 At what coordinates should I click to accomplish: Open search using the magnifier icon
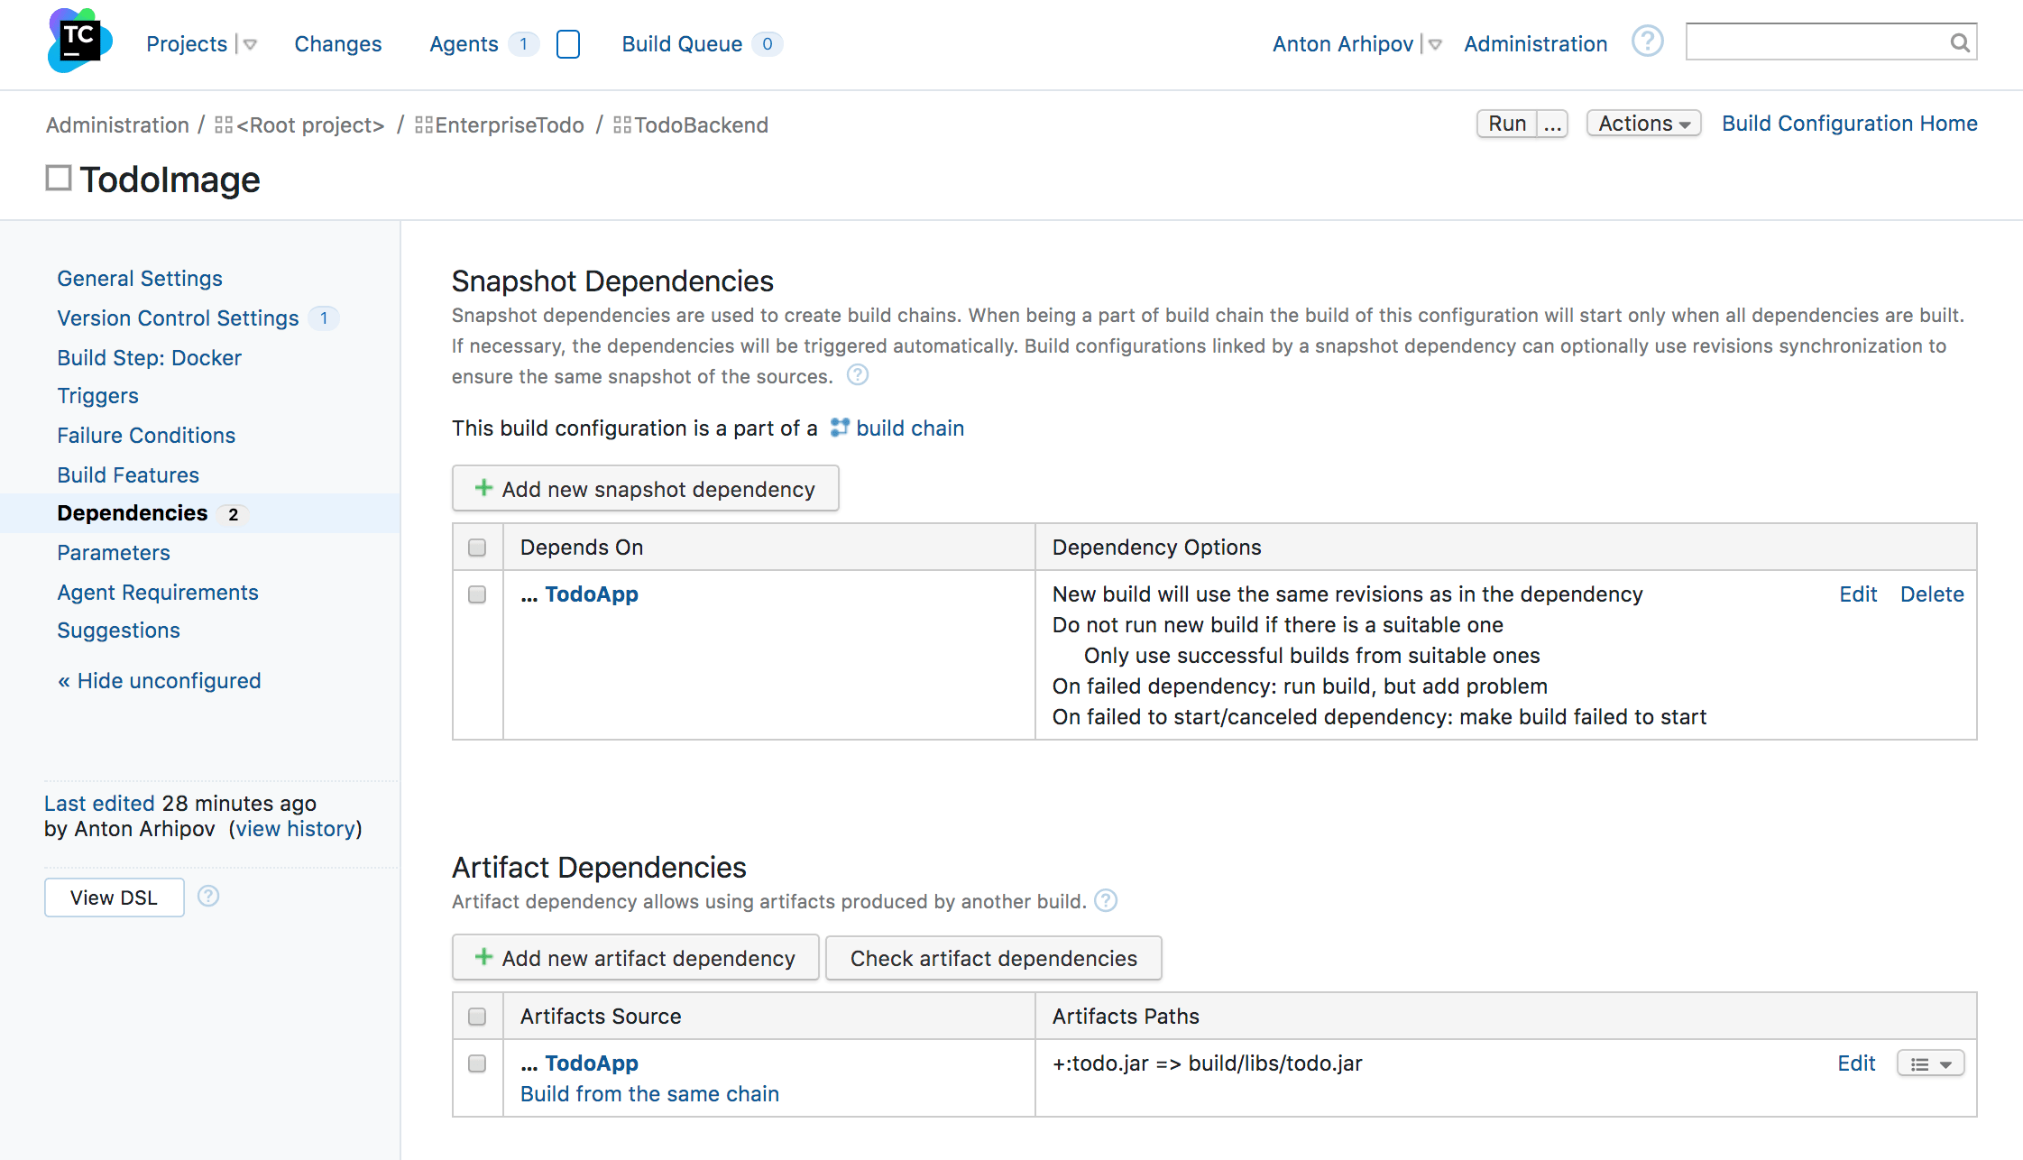coord(1959,41)
